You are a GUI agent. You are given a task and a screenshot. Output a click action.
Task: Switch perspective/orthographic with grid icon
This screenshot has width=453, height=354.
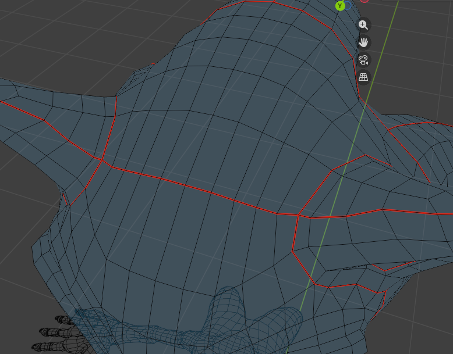pos(363,77)
